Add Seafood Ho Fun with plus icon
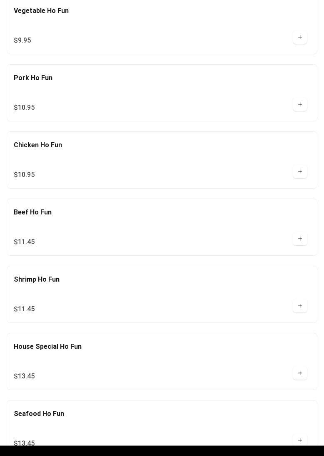The width and height of the screenshot is (324, 456). (300, 440)
